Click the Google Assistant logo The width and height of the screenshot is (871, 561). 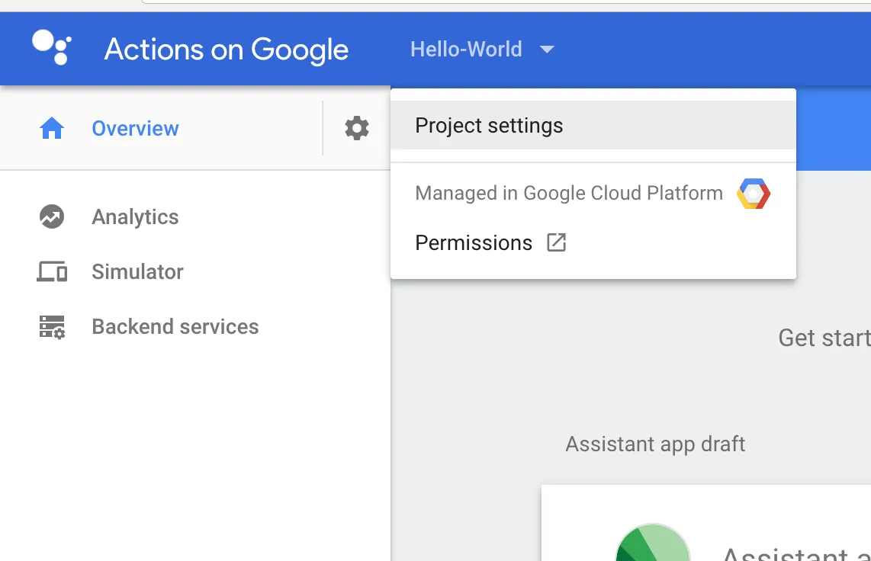pos(52,47)
